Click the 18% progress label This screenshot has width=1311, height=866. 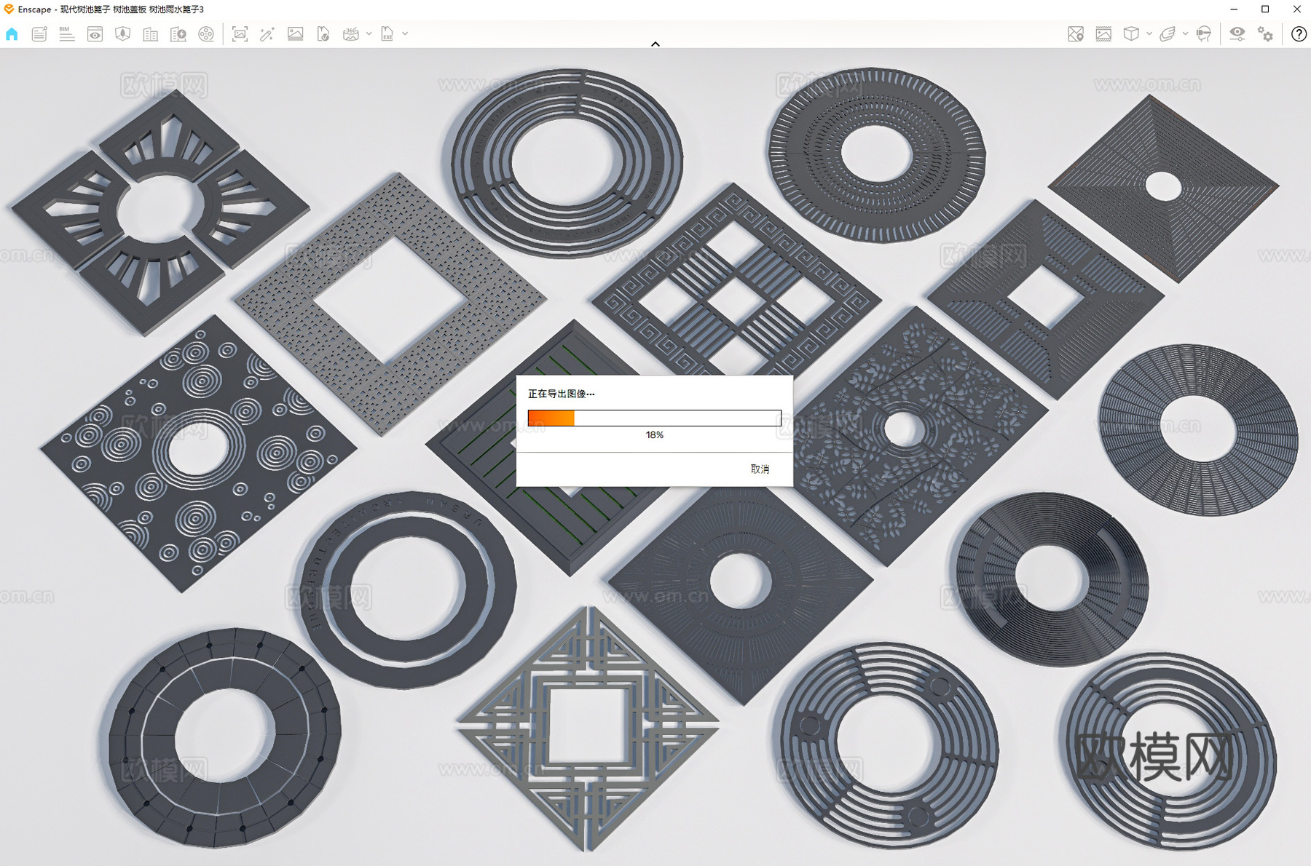pyautogui.click(x=654, y=435)
